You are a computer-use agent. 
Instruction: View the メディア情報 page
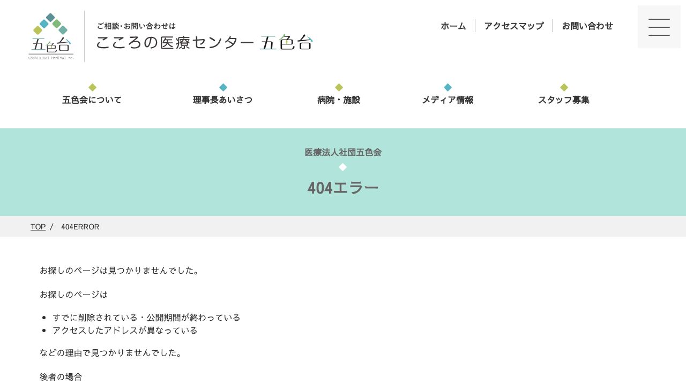coord(448,100)
